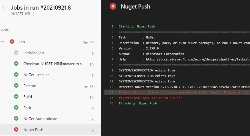Select the NuGet Authenticate step
250x136 pixels.
point(50,119)
